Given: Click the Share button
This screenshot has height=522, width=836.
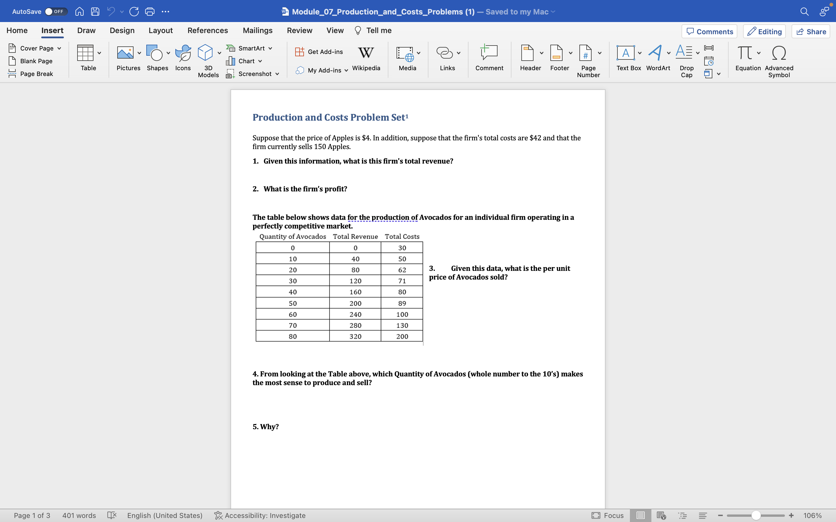Looking at the screenshot, I should 810,31.
